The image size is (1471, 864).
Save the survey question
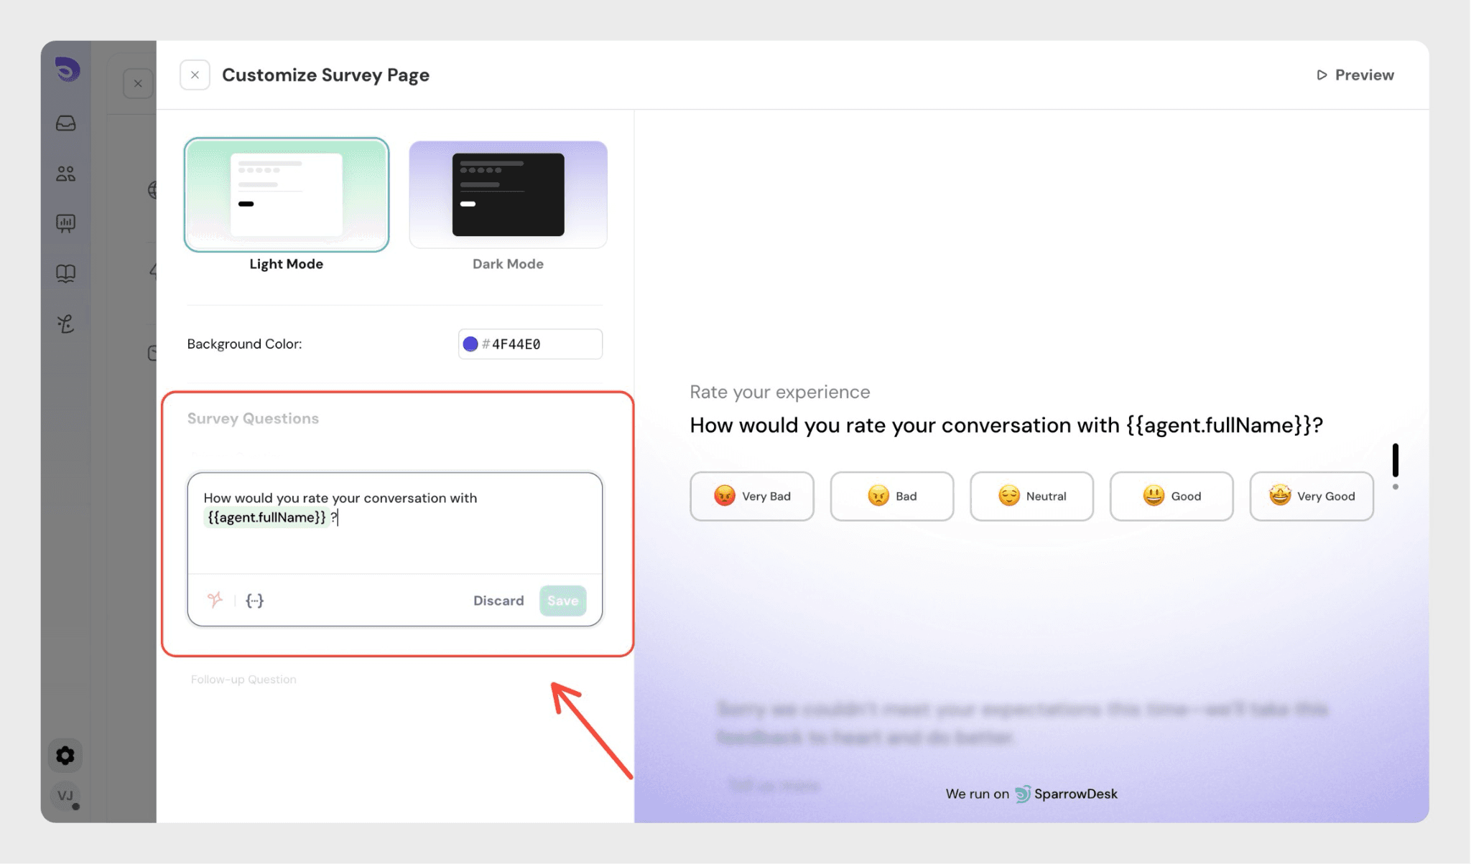[x=562, y=600]
